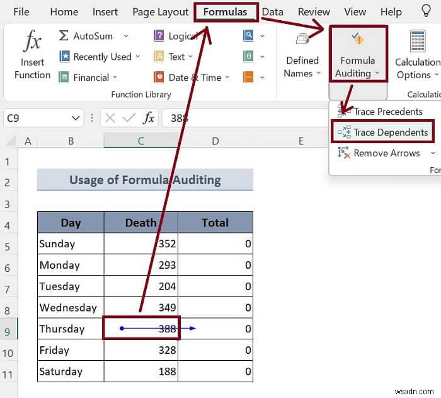The image size is (441, 398).
Task: Switch to the Data tab
Action: [273, 12]
